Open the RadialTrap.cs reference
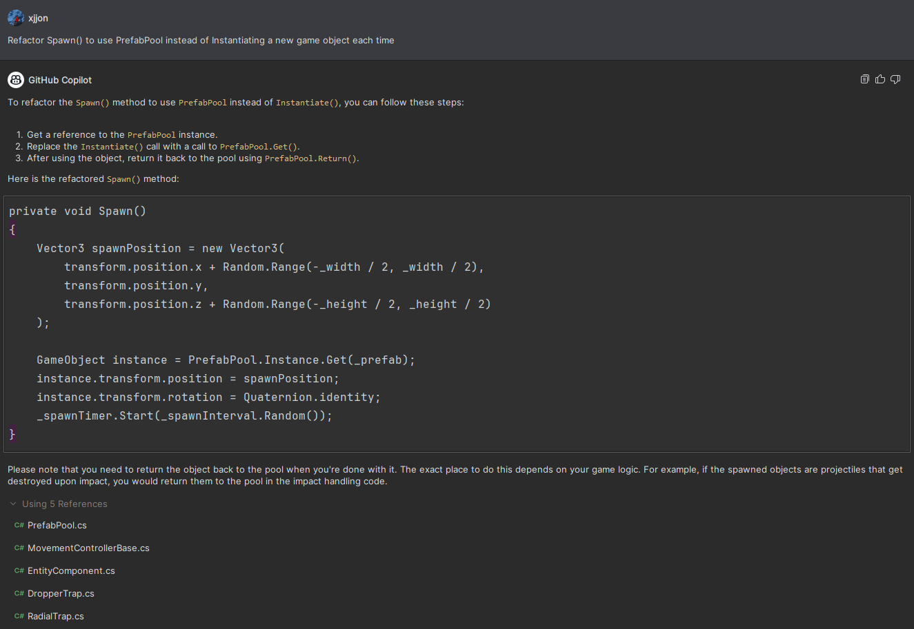This screenshot has width=914, height=629. point(56,616)
